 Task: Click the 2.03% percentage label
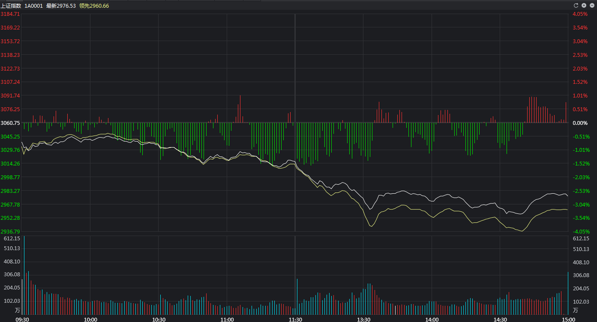click(580, 68)
